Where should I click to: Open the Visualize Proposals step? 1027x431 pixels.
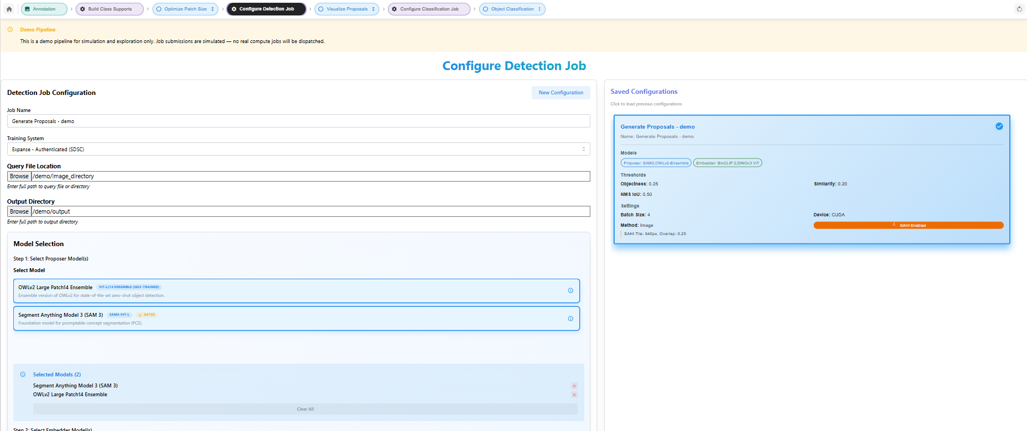pyautogui.click(x=347, y=9)
